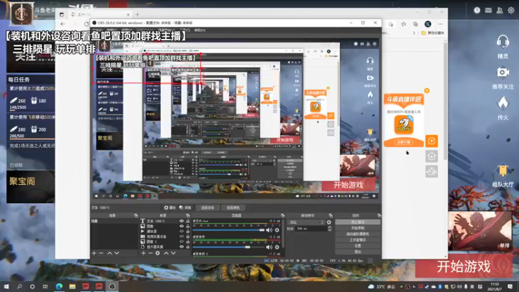The image size is (519, 292).
Task: Click 开始录制 start recording button
Action: pos(357,228)
